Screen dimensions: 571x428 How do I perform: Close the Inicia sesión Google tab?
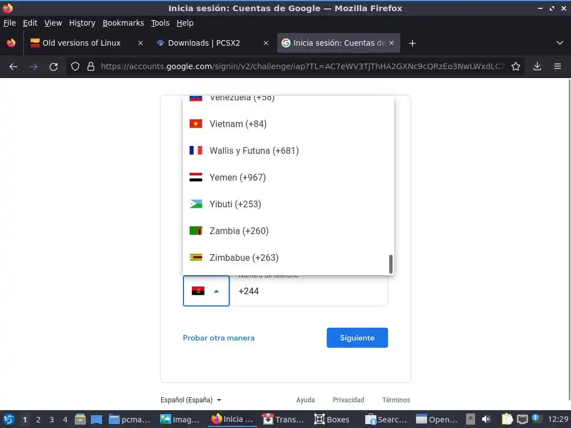[391, 43]
